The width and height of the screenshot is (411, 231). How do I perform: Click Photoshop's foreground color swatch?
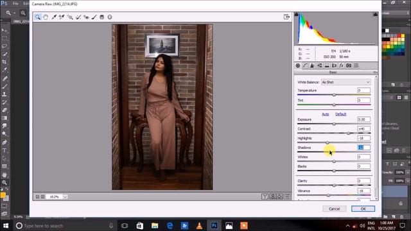[x=3, y=195]
